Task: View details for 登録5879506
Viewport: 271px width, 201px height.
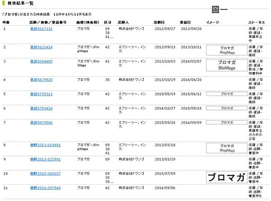Action: click(x=41, y=123)
